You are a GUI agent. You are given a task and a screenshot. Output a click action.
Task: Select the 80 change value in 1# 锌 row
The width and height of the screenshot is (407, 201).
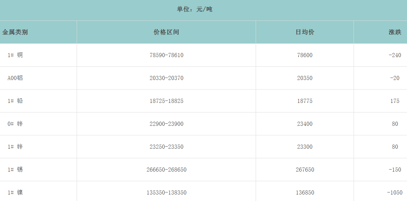[395, 147]
